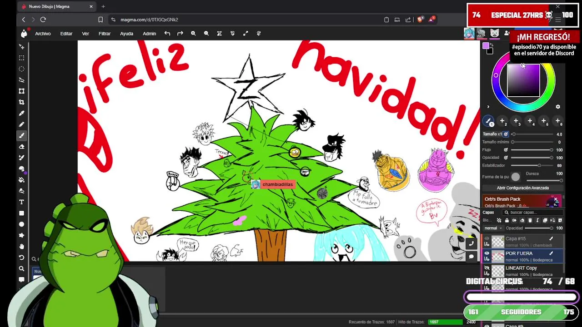Viewport: 582px width, 327px height.
Task: Toggle pressure sensitivity for Flujo
Action: [506, 150]
